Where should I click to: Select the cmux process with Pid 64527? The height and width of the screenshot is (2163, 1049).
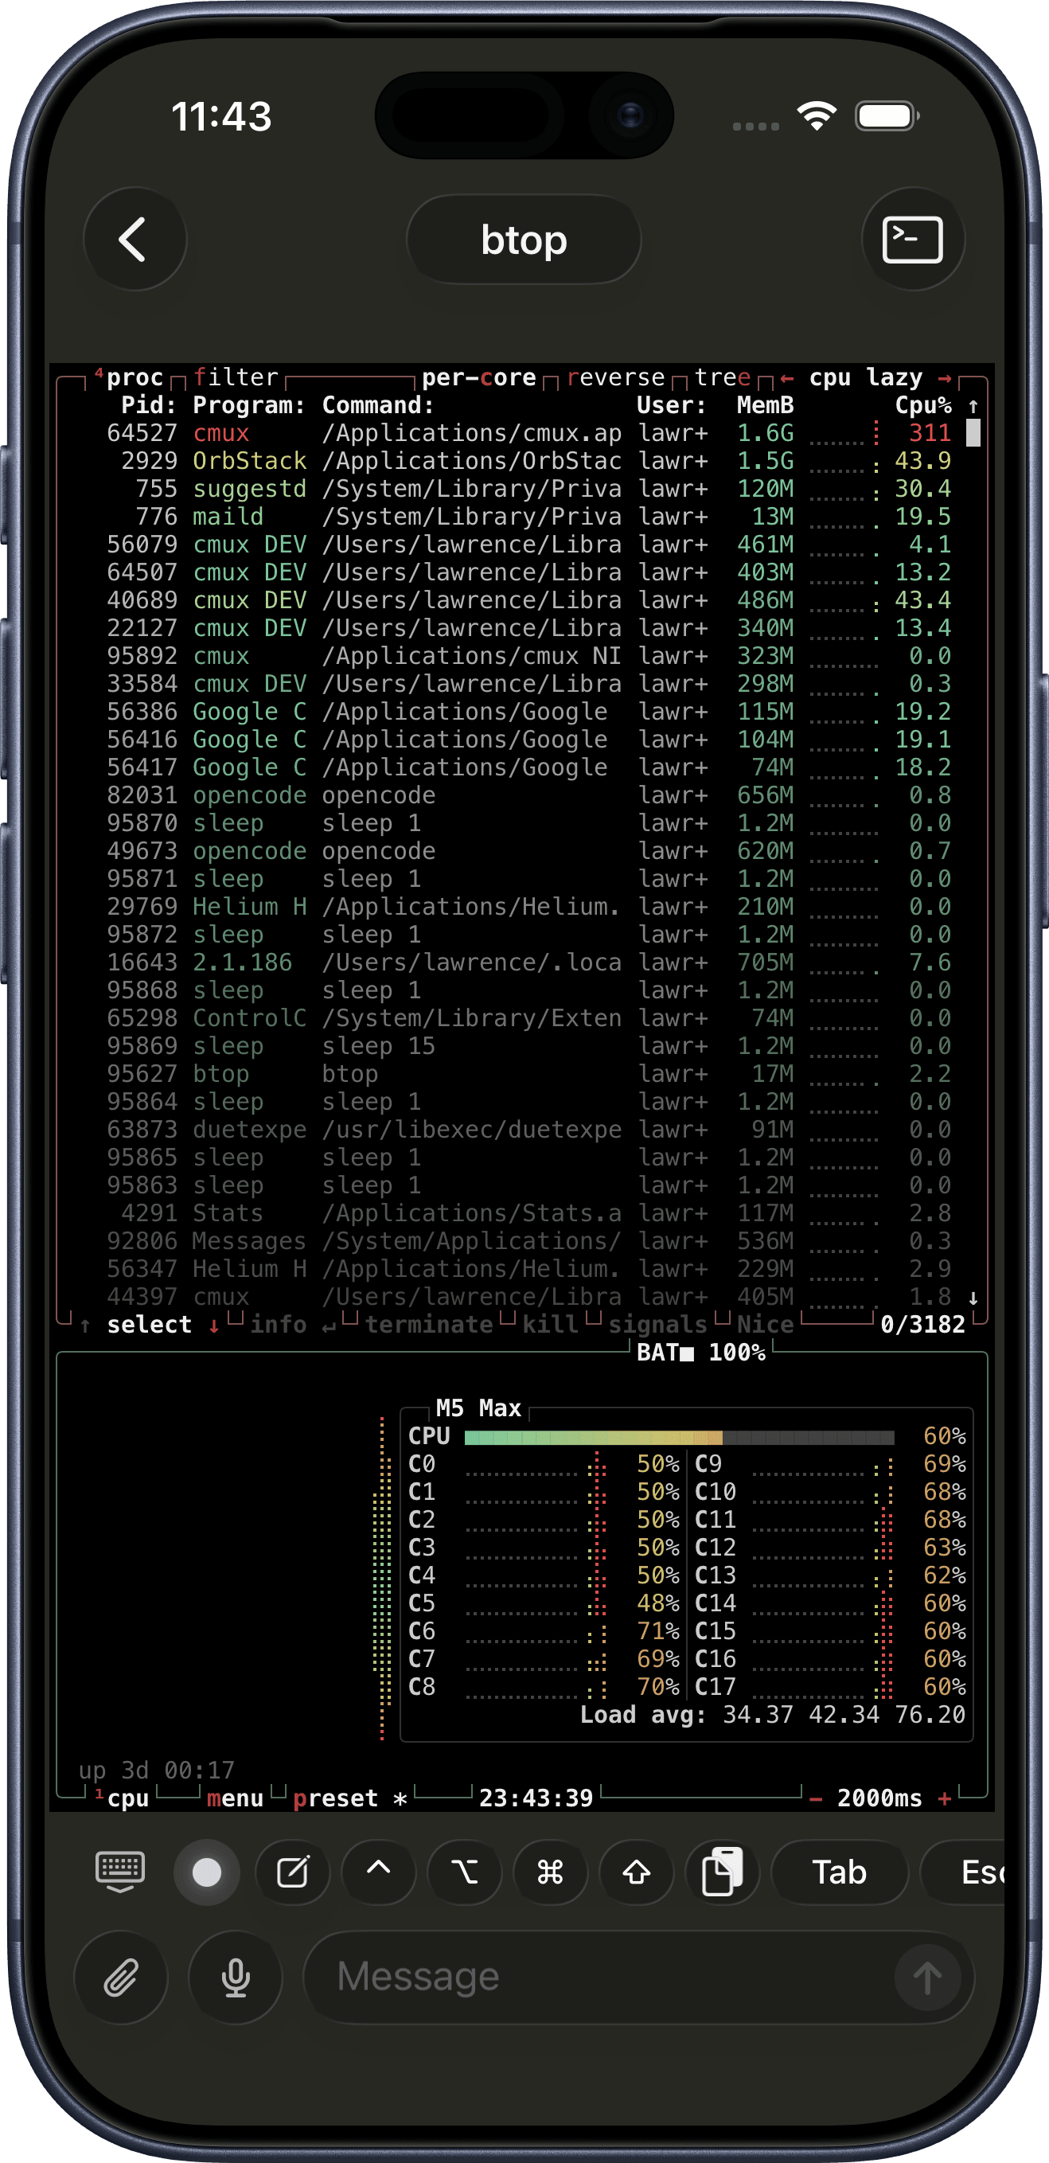point(528,433)
